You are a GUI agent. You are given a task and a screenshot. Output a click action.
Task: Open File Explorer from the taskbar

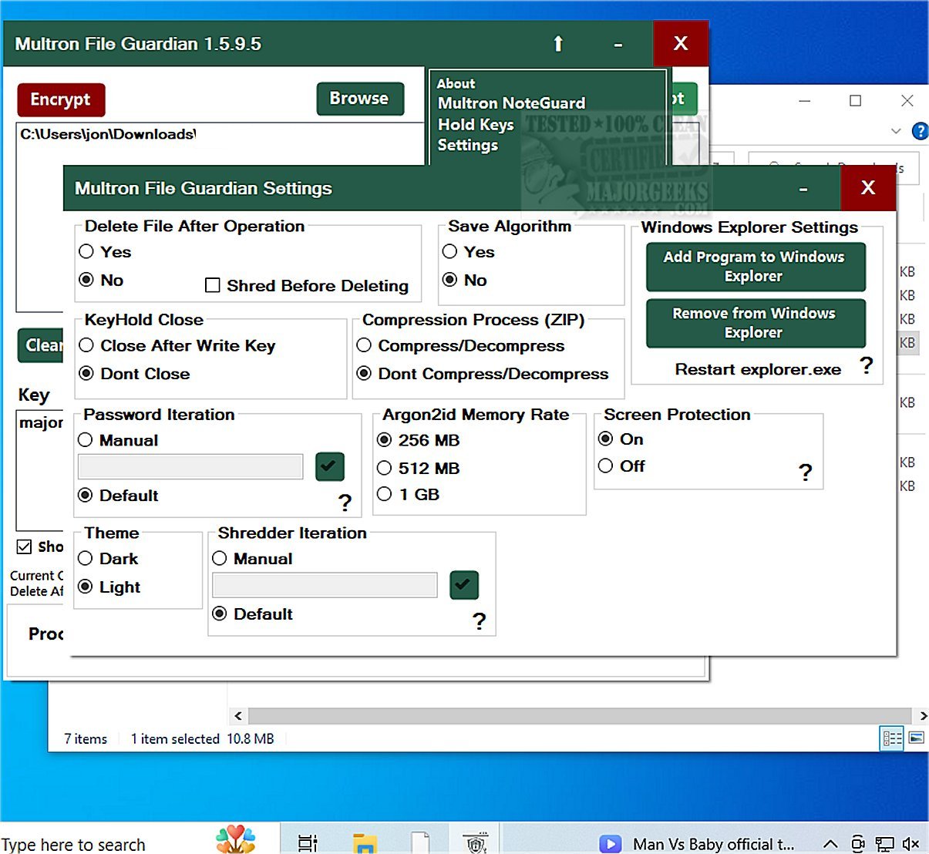(364, 843)
